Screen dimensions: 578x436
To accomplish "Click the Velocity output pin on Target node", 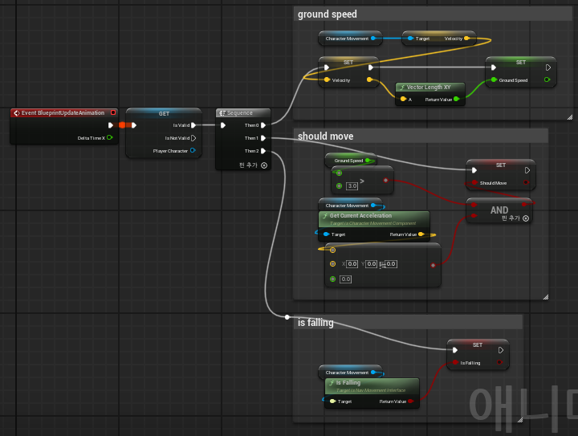I will pyautogui.click(x=466, y=39).
